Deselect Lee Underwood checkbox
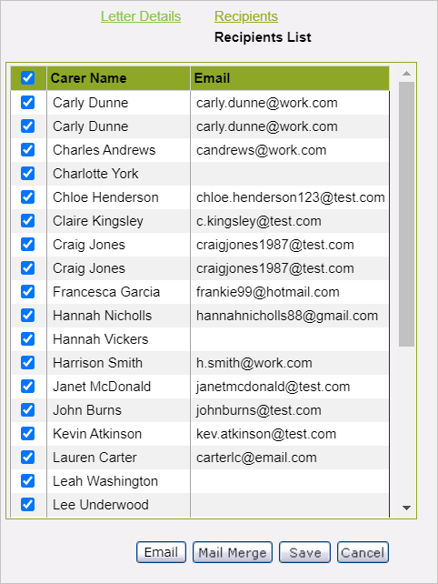 [x=27, y=504]
